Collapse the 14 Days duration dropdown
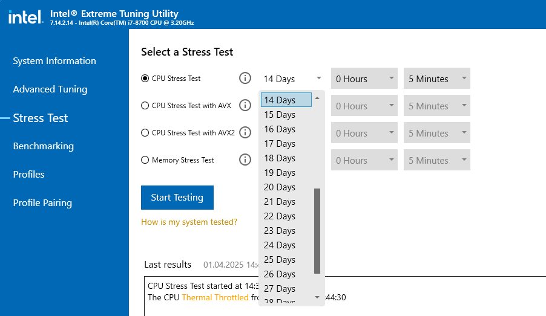 292,79
